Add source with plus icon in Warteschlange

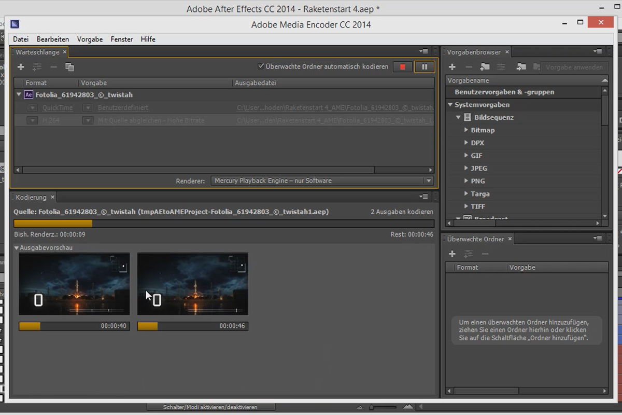(x=21, y=67)
